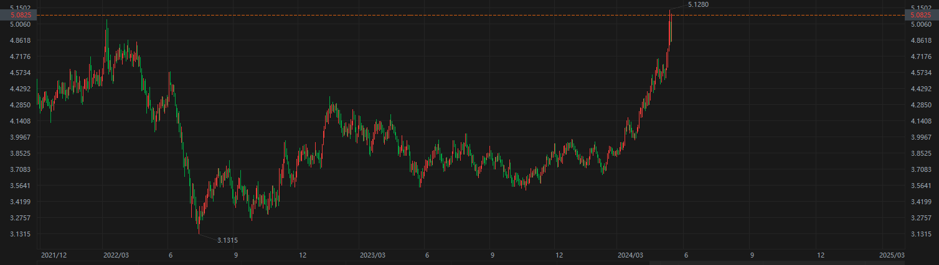
Task: Click the 2023/03 date label on time axis
Action: (372, 255)
